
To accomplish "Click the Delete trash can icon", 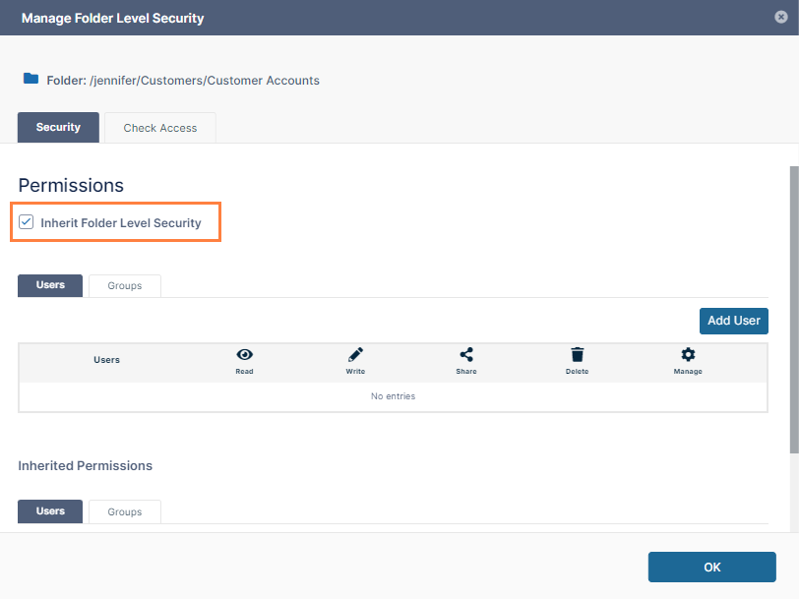I will [x=577, y=355].
